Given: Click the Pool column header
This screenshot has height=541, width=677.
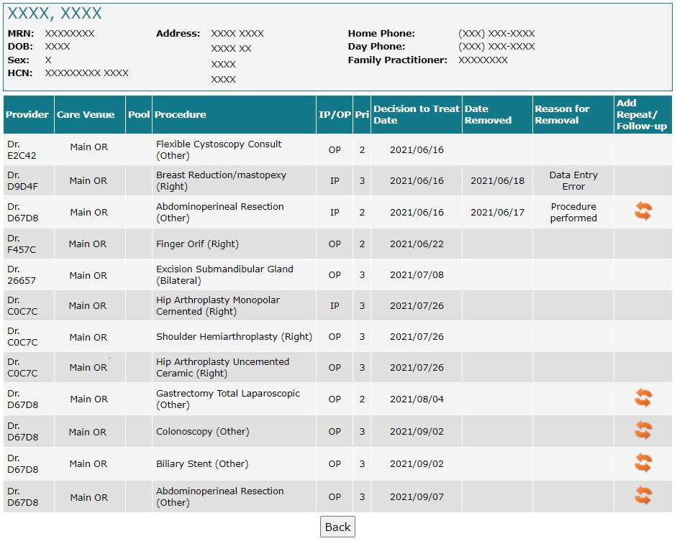Looking at the screenshot, I should 139,115.
